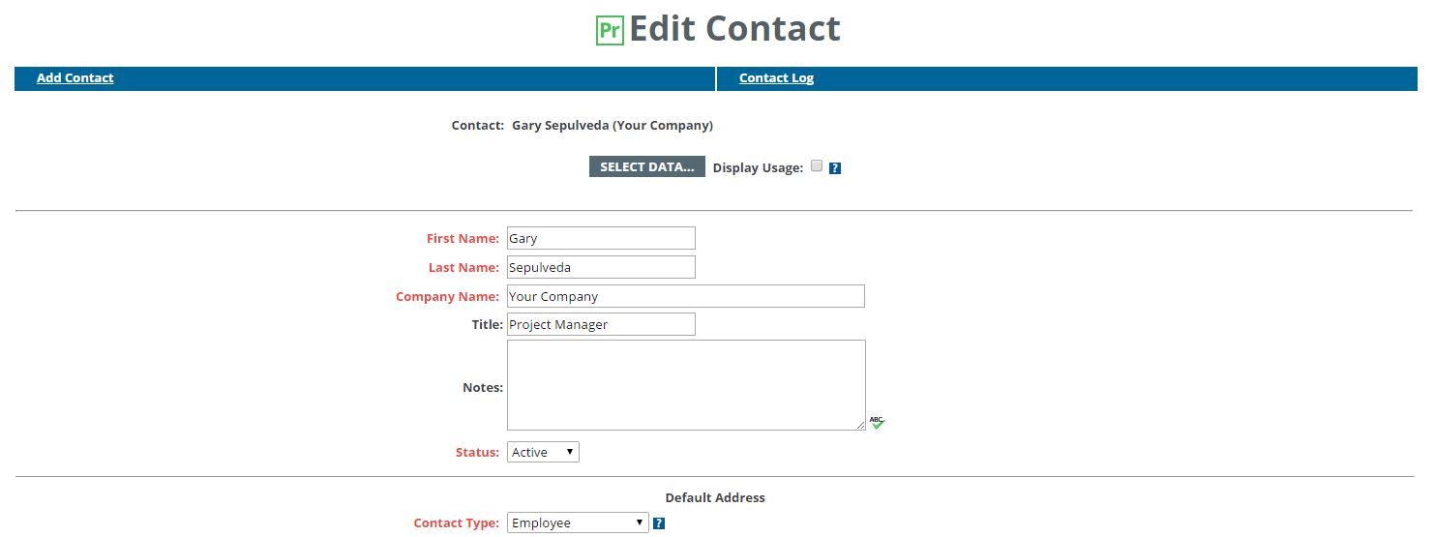The height and width of the screenshot is (537, 1435).
Task: Open help icon next to Contact Type
Action: click(659, 523)
